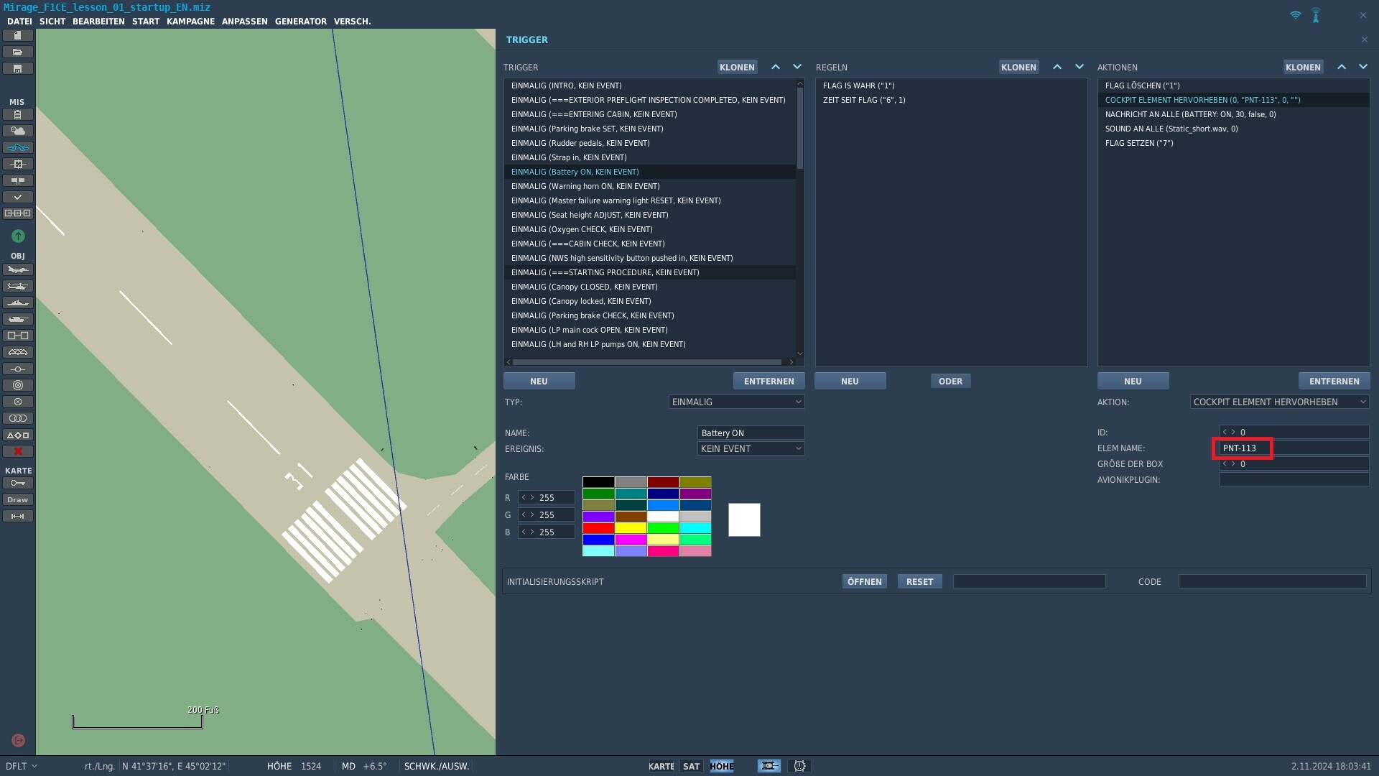Click the ODER button under rules

coord(950,382)
